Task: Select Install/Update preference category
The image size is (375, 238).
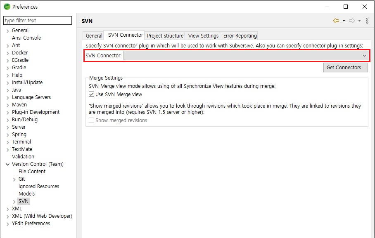Action: tap(27, 82)
